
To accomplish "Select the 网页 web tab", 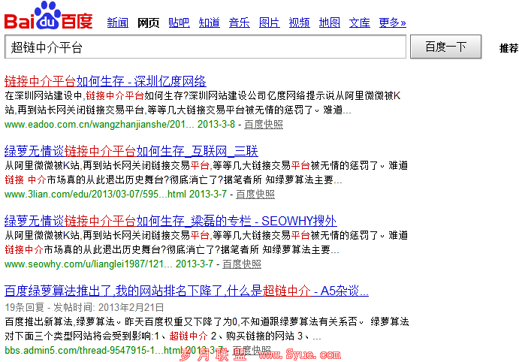I will click(x=148, y=23).
